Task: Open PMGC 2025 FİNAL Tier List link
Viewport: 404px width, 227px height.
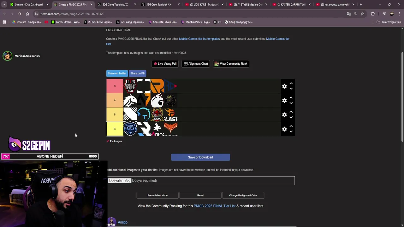Action: [x=215, y=206]
